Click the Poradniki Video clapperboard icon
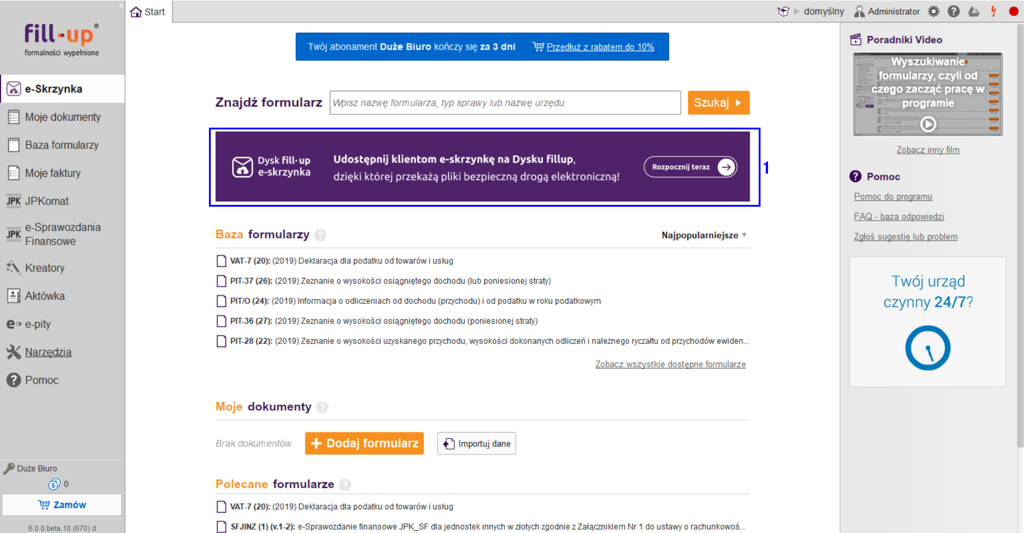Viewport: 1024px width, 533px height. pos(856,40)
